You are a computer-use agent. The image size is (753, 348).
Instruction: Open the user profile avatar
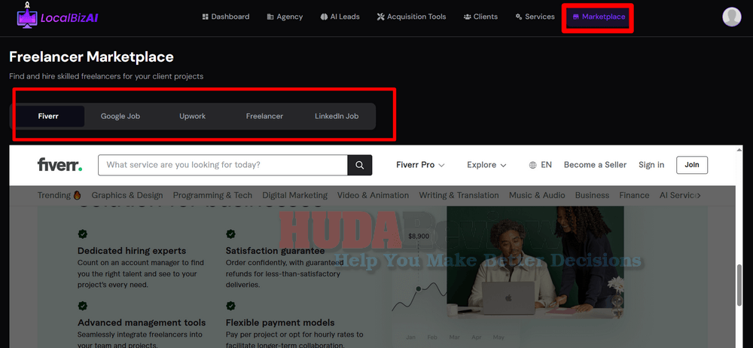[732, 17]
